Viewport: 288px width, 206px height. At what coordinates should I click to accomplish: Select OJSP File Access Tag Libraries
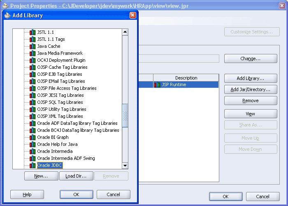tap(67, 88)
